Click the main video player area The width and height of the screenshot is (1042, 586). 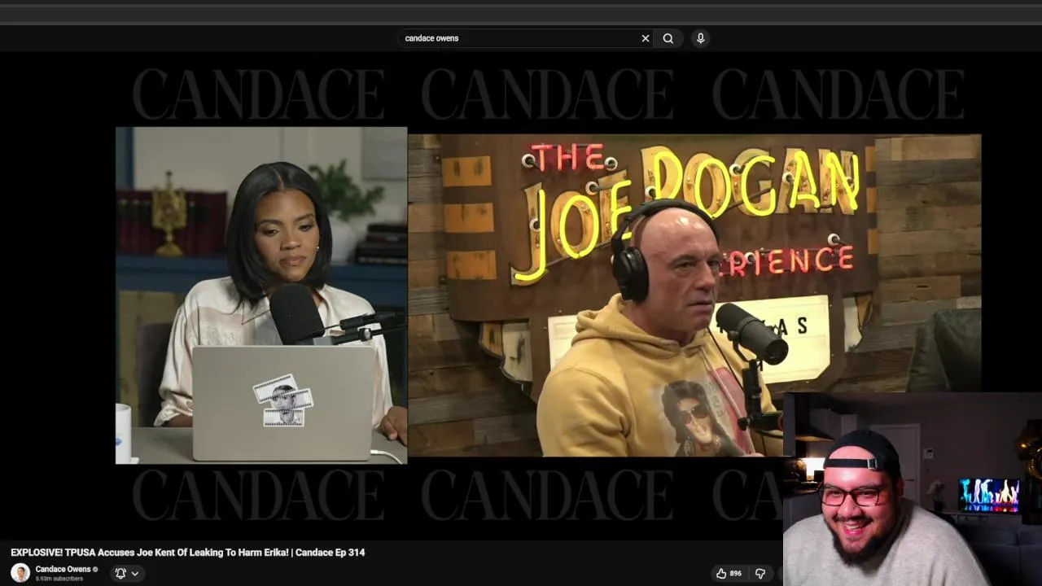(521, 295)
